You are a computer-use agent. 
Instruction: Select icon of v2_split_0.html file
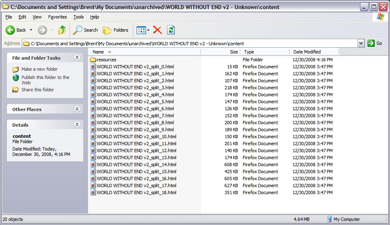pyautogui.click(x=93, y=67)
